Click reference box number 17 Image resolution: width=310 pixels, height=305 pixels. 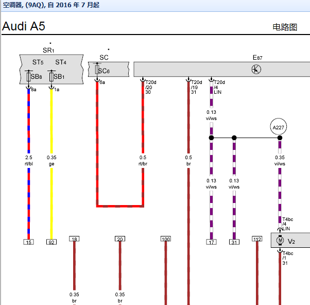coord(211,242)
